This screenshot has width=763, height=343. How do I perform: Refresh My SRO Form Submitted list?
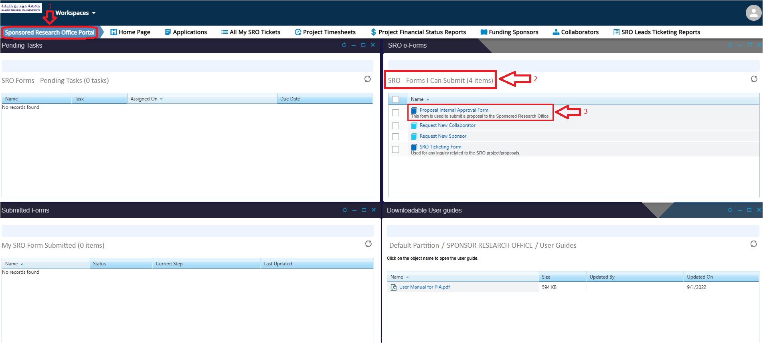coord(368,244)
